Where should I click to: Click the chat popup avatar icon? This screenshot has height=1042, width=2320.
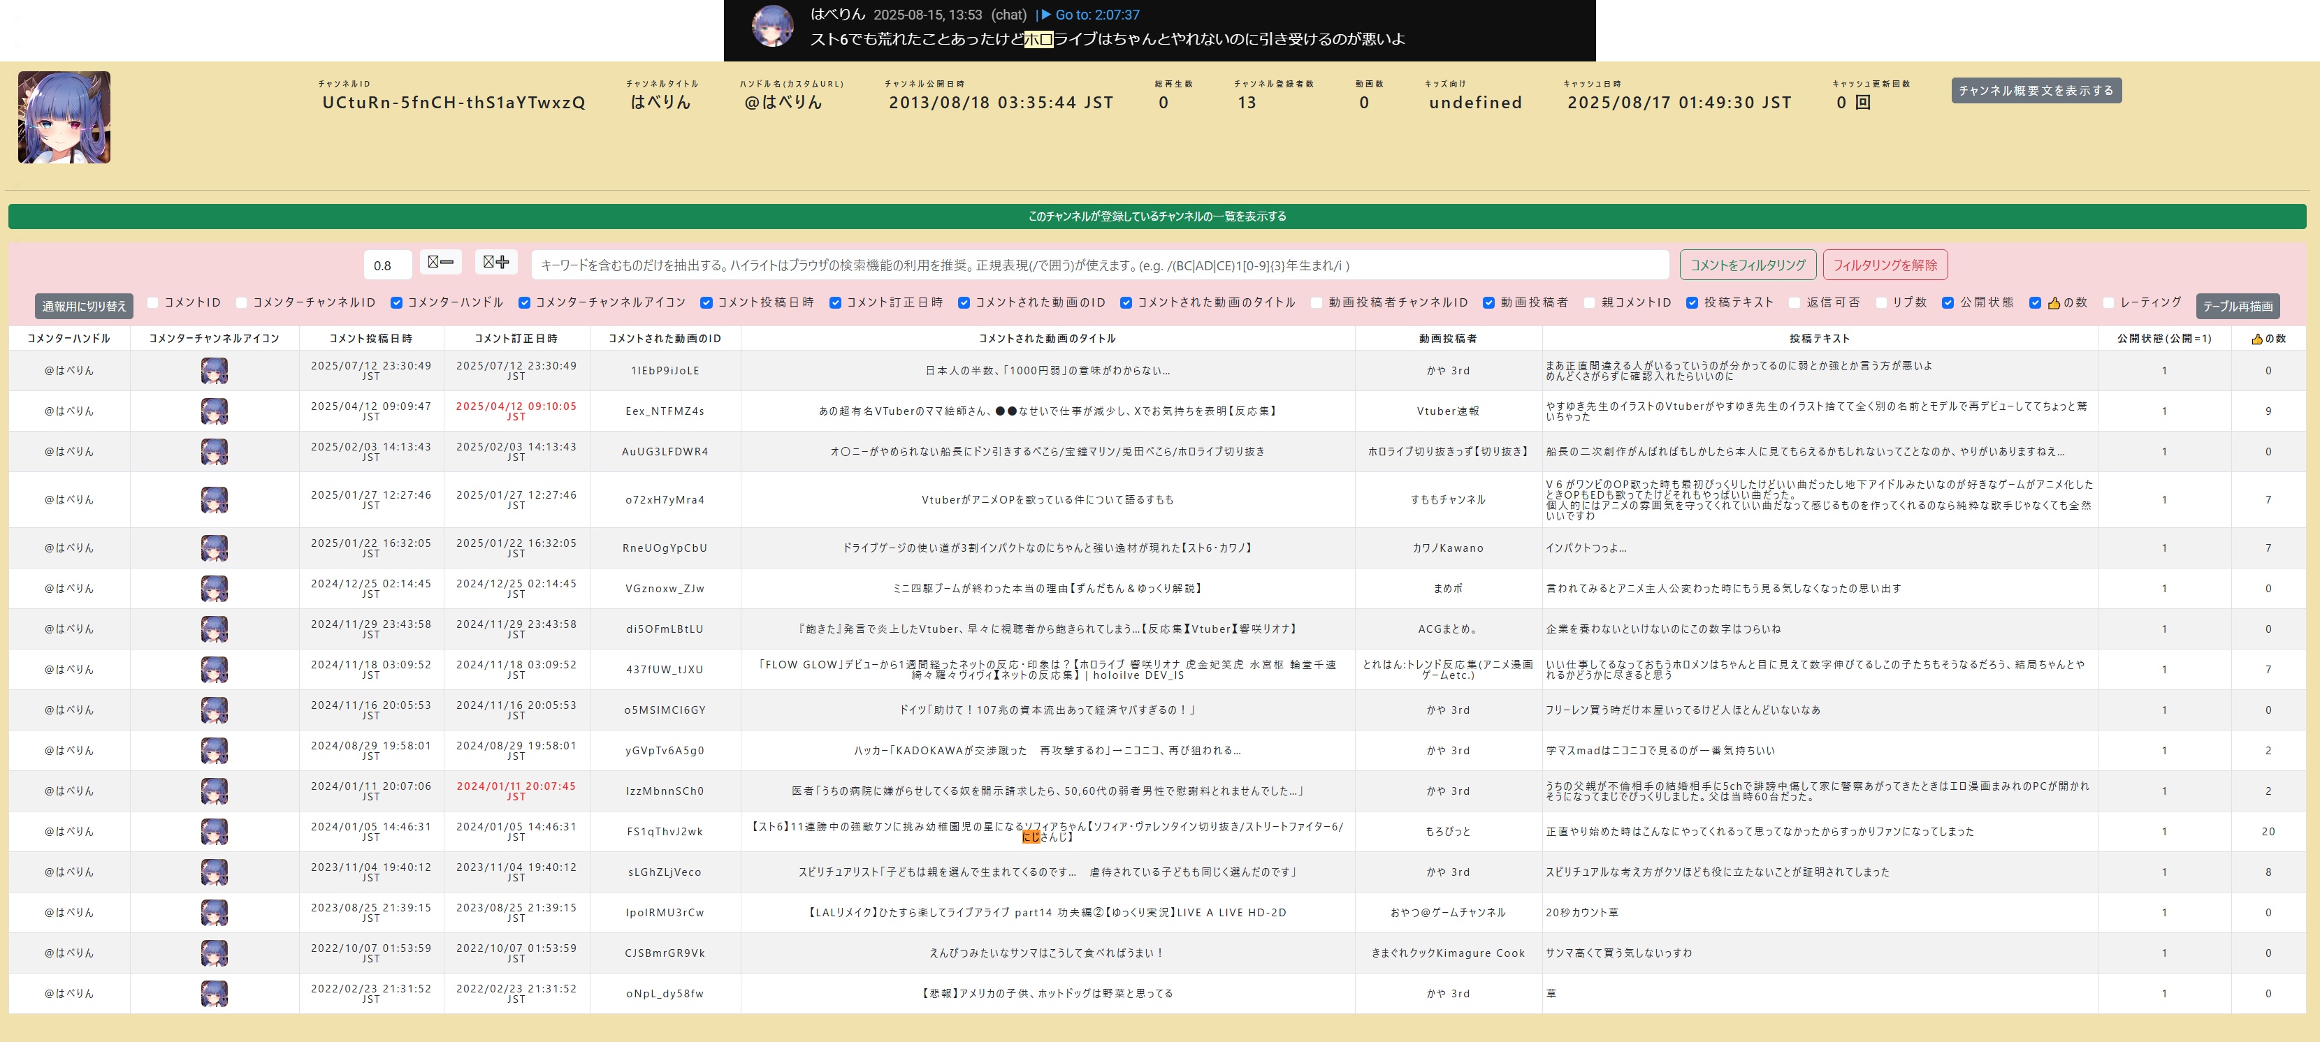(772, 27)
